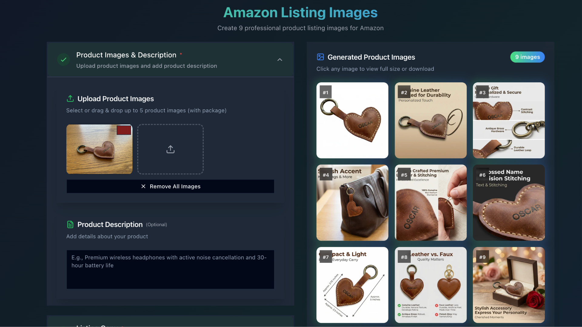Open generated image #4 showing the handbag
Viewport: 582px width, 327px height.
pyautogui.click(x=352, y=203)
